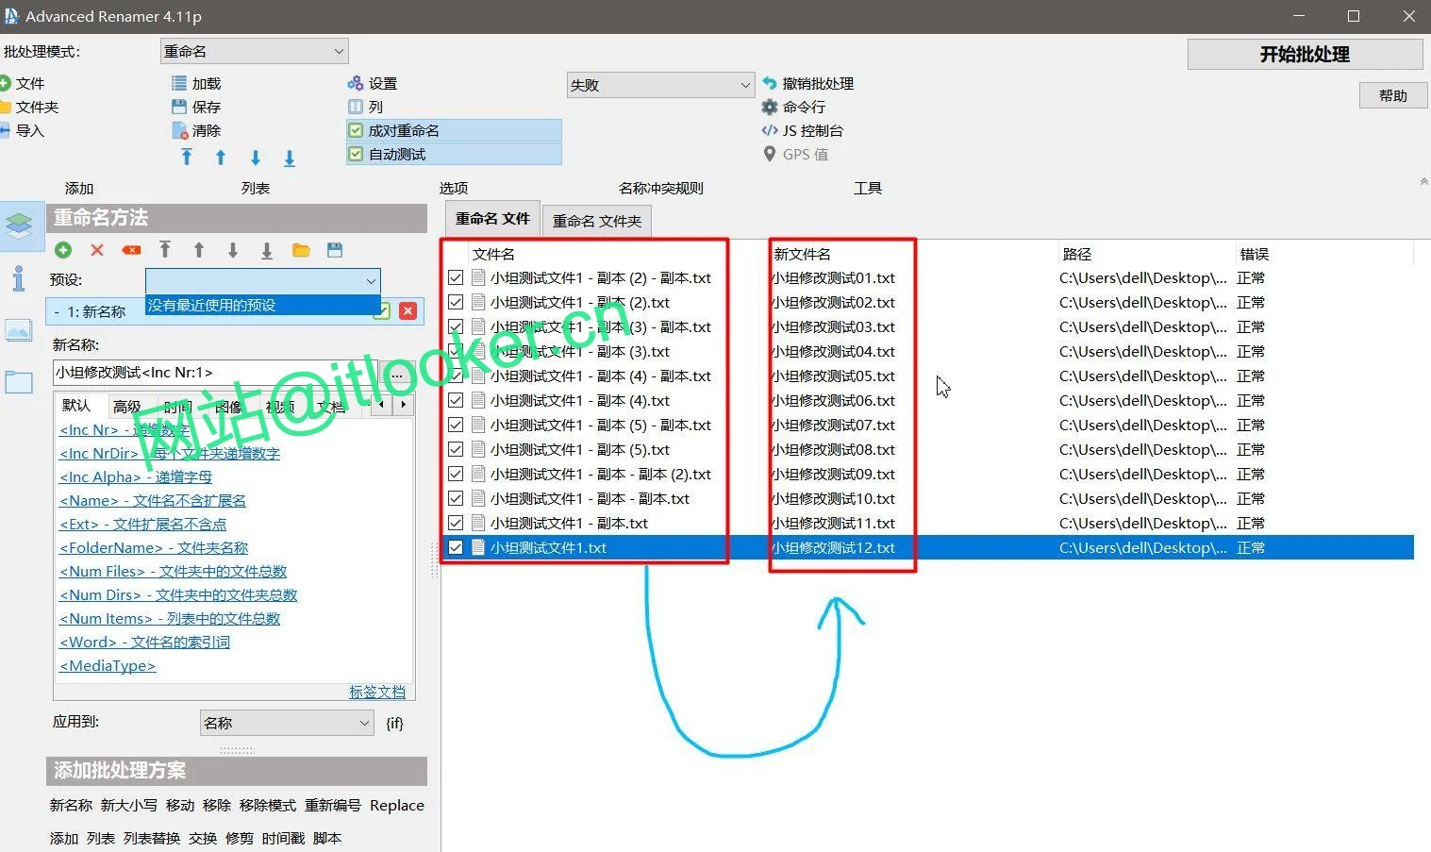The height and width of the screenshot is (852, 1431).
Task: Switch to the 重命名 文件夹 tab
Action: tap(597, 221)
